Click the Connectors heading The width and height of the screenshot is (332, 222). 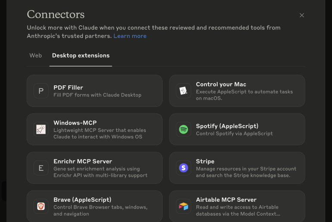(56, 14)
